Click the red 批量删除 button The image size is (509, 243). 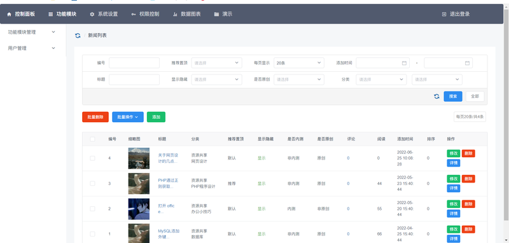pos(95,117)
